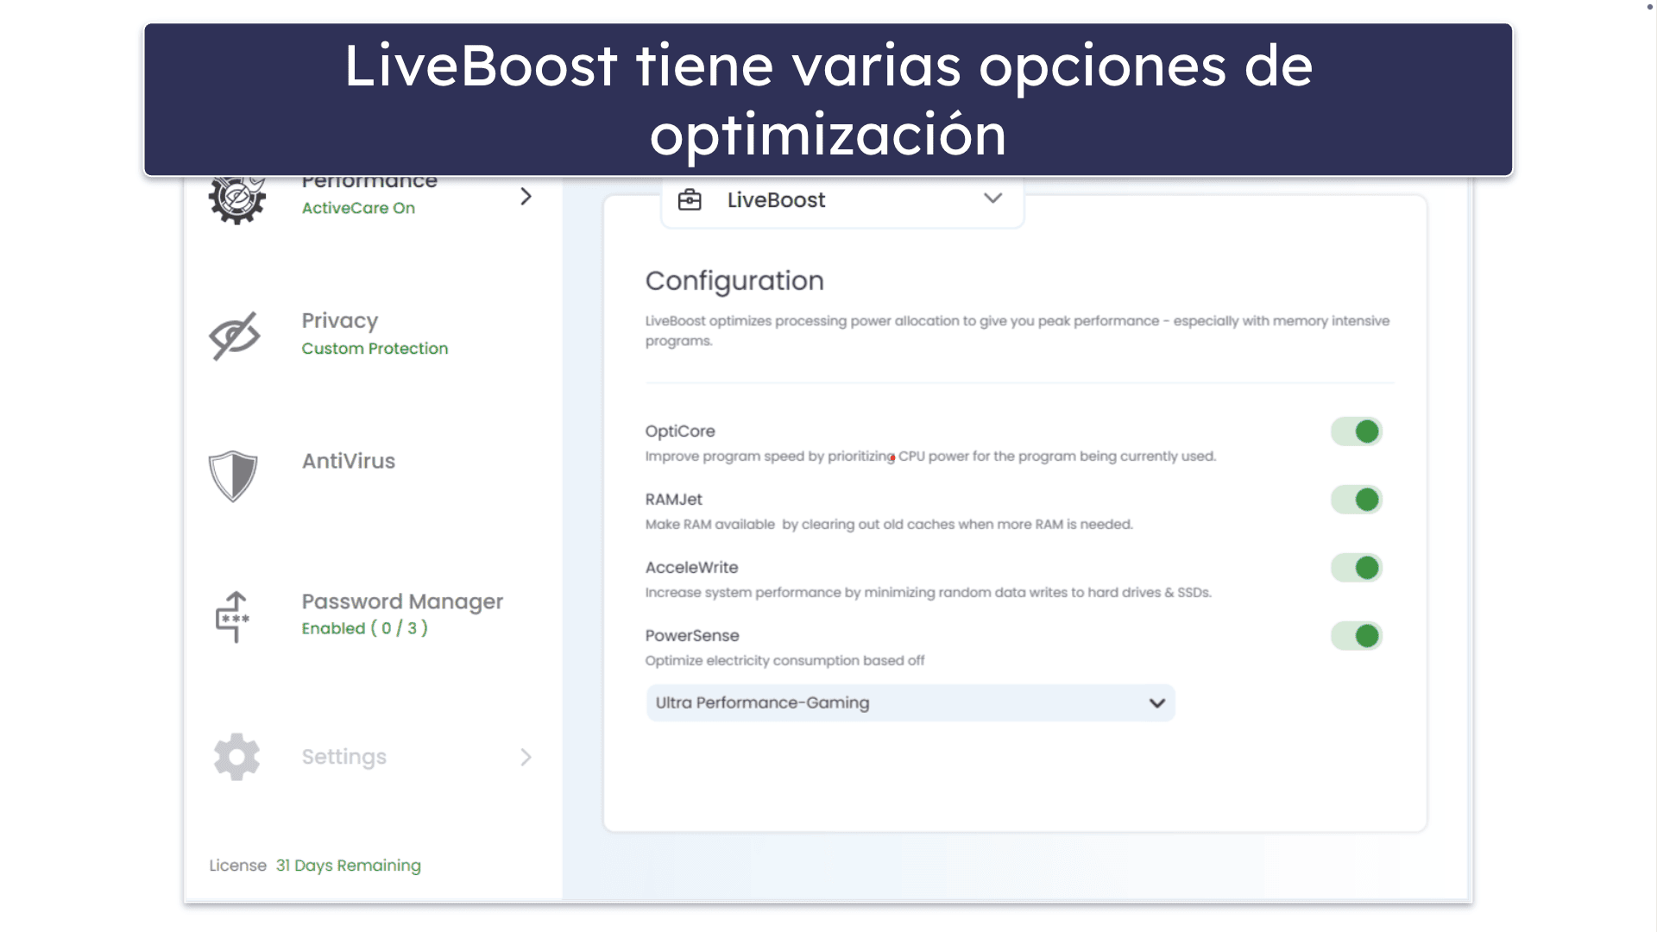
Task: Click the LiveBoost toolbox icon
Action: pyautogui.click(x=690, y=200)
